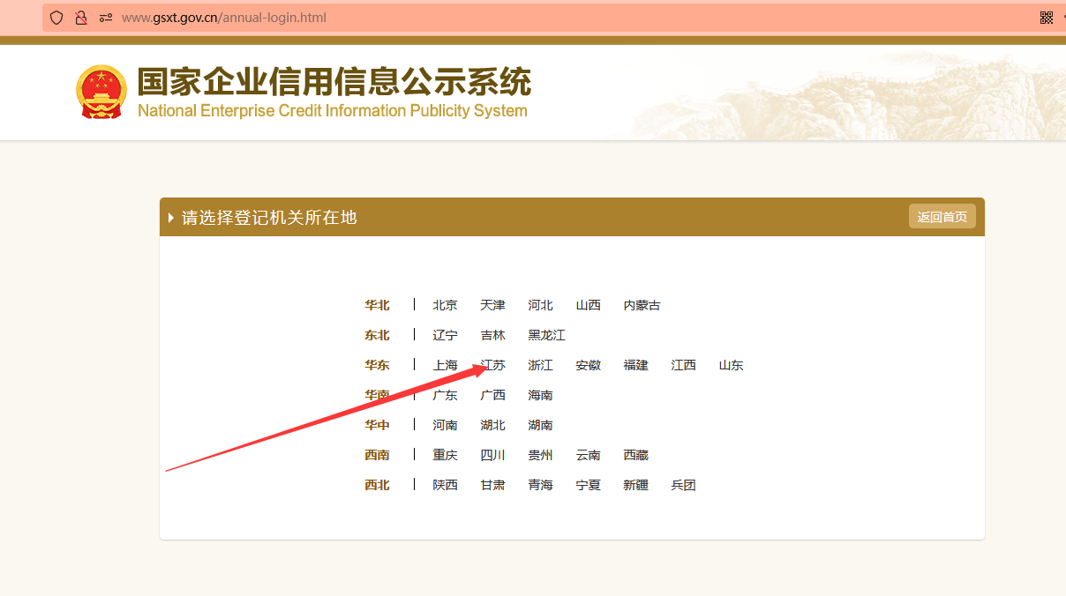The image size is (1066, 596).
Task: Select 河北 province
Action: 541,305
